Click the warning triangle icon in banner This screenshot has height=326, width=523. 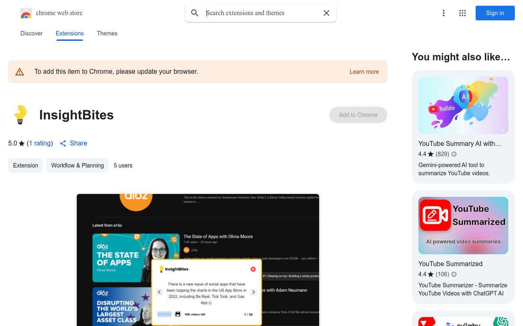pos(20,72)
